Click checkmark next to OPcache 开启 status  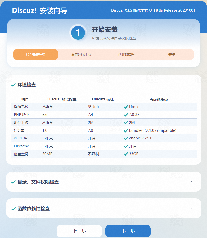pyautogui.click(x=126, y=146)
